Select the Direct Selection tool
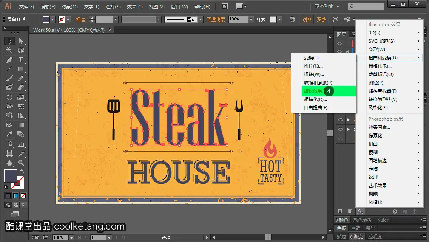The image size is (429, 242). pos(21,41)
